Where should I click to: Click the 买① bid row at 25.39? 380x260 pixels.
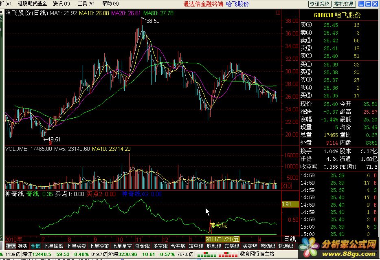[x=330, y=64]
